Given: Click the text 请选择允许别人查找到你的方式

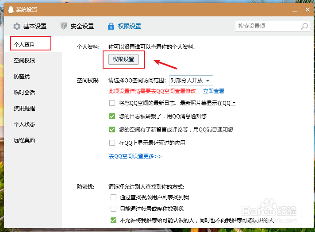Looking at the screenshot, I should pos(146,187).
